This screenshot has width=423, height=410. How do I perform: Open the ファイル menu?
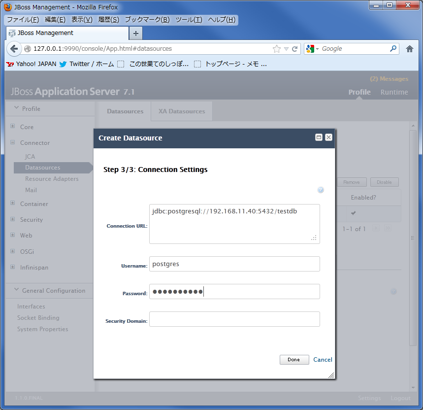click(x=23, y=20)
